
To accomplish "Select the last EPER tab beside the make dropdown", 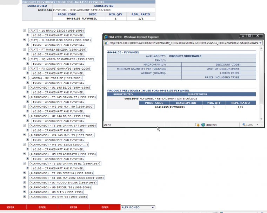I will click(105, 207).
